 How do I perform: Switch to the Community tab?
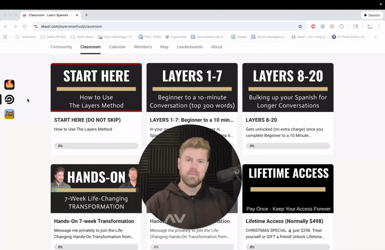(x=61, y=47)
